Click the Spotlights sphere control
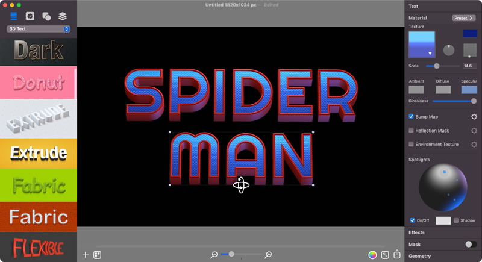 coord(443,187)
